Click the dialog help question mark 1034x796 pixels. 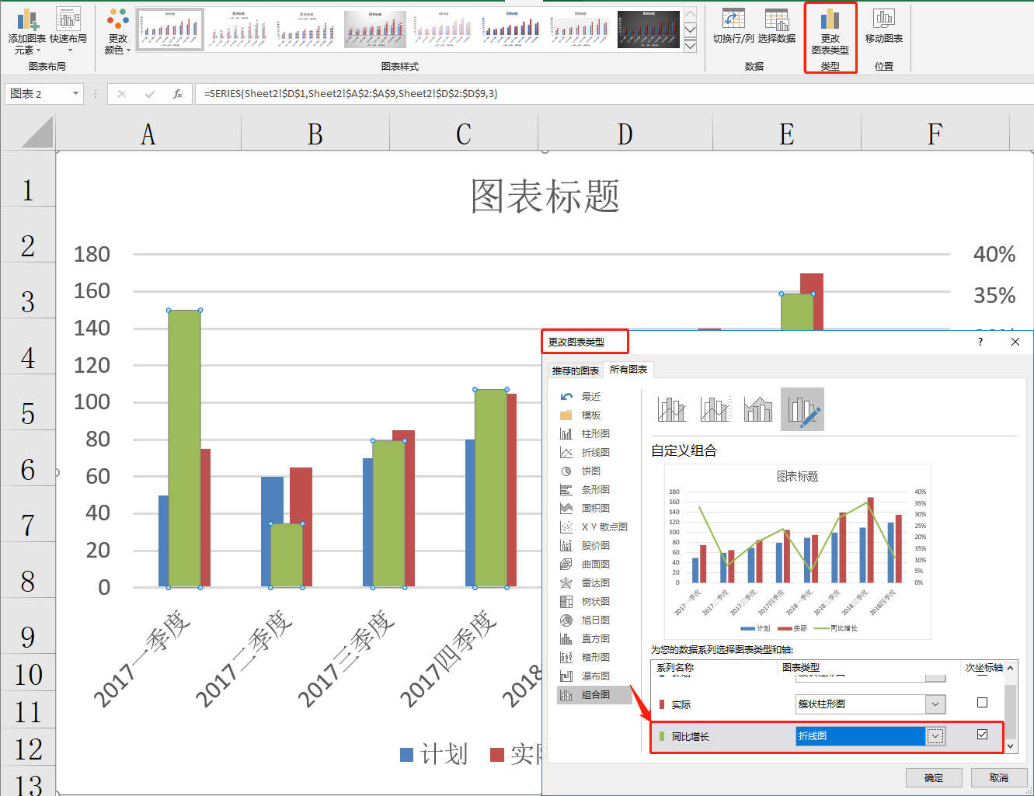[980, 342]
